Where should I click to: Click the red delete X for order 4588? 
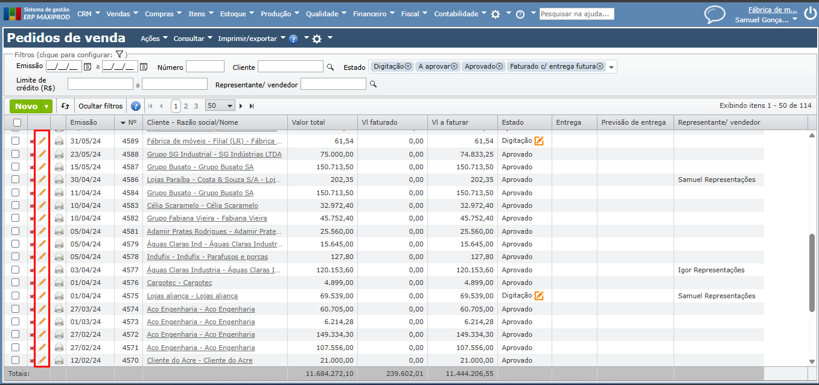point(32,154)
